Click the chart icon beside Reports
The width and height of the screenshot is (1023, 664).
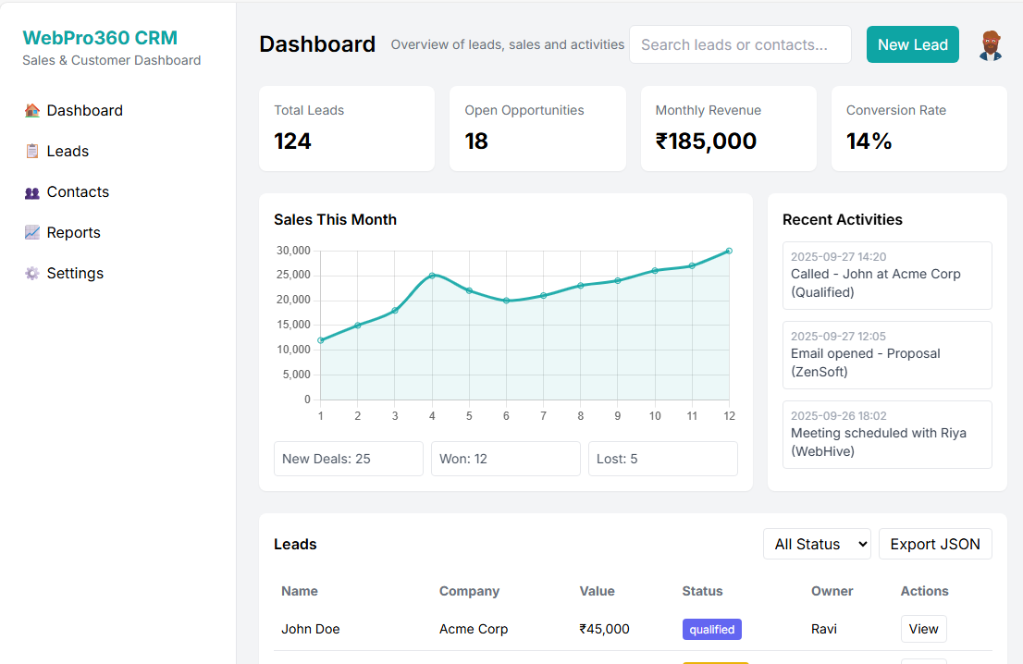pos(32,233)
